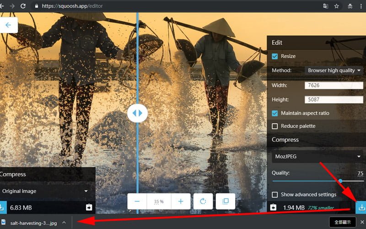Rotate the image with rotate icon

coord(203,202)
